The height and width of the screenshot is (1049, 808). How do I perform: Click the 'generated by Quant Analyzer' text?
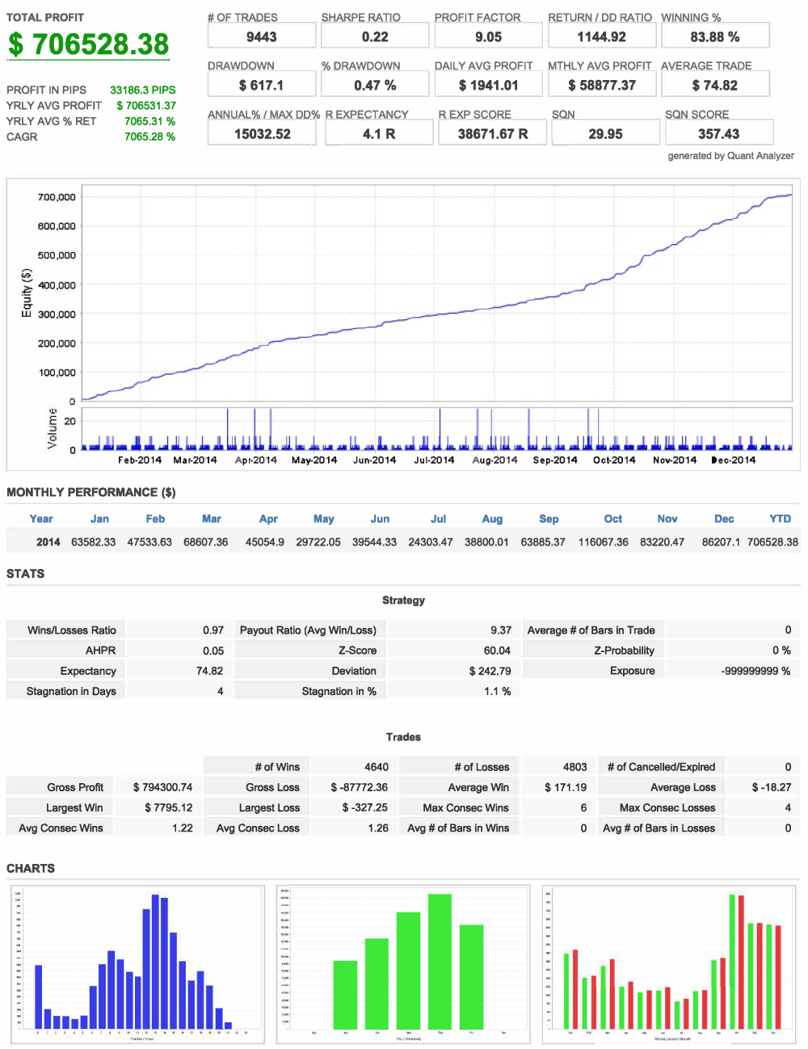click(x=730, y=156)
